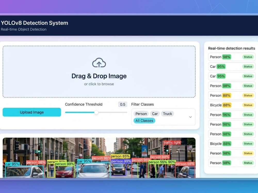
Task: Click the cloud upload icon
Action: point(99,63)
